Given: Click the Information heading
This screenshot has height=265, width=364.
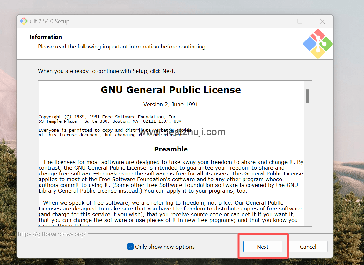Looking at the screenshot, I should coord(46,37).
